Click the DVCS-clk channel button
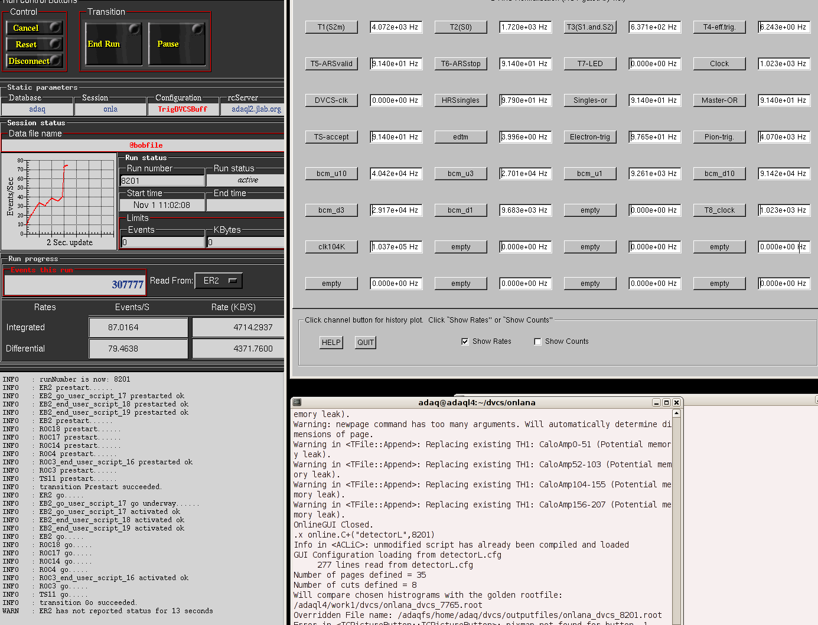The image size is (818, 625). [x=331, y=100]
